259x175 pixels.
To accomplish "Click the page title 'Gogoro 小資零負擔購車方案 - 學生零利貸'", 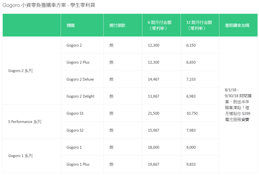I will (49, 5).
